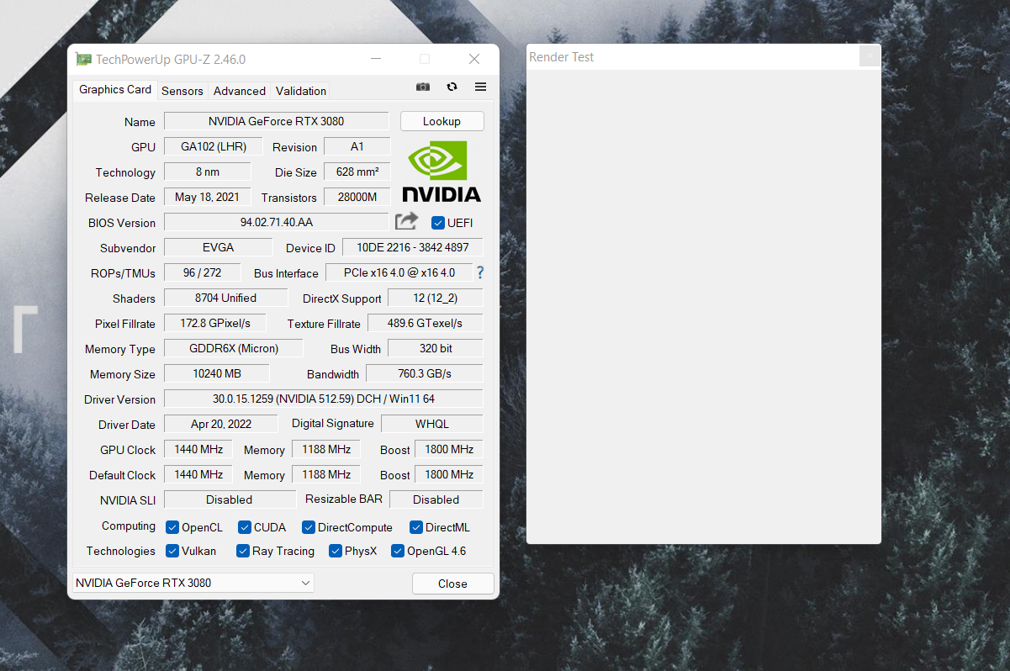Click the Bus Interface question mark icon
Screen dimensions: 1010x671
tap(480, 272)
